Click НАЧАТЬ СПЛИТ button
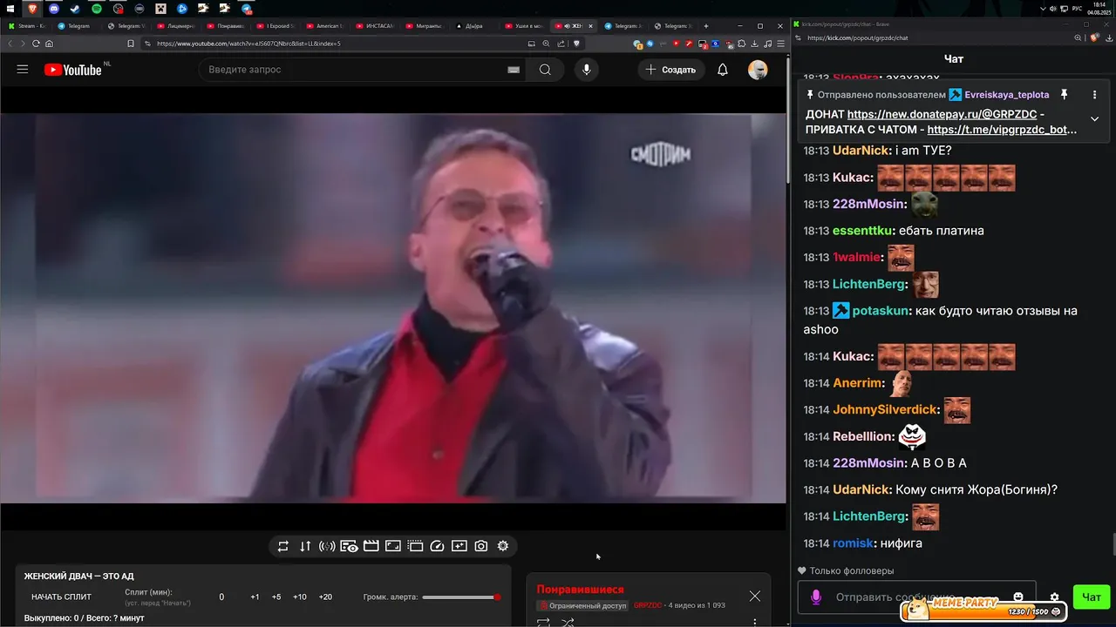Image resolution: width=1116 pixels, height=627 pixels. click(x=61, y=597)
